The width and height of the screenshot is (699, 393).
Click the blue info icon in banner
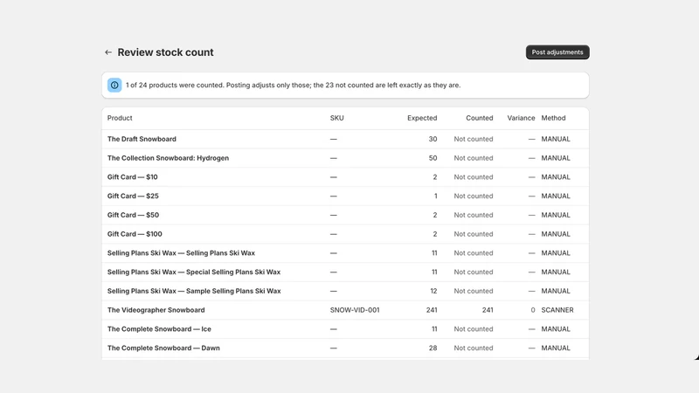point(114,85)
